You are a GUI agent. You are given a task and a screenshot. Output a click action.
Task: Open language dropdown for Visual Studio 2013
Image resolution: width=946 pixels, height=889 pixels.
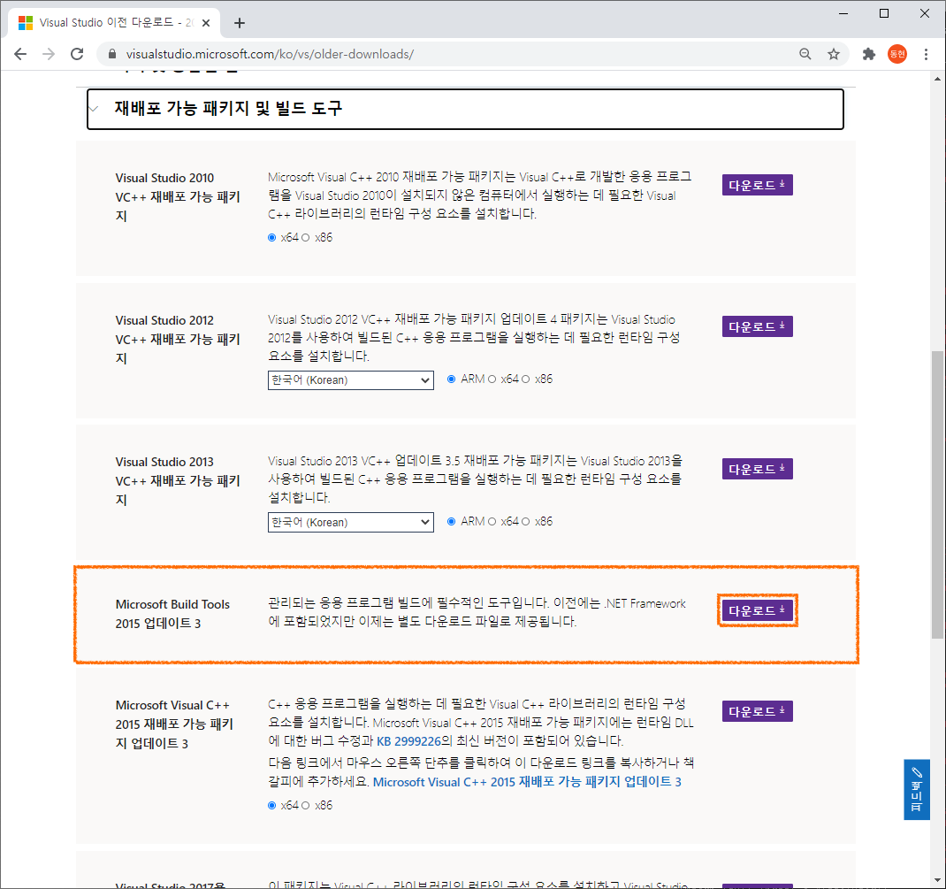pyautogui.click(x=350, y=523)
